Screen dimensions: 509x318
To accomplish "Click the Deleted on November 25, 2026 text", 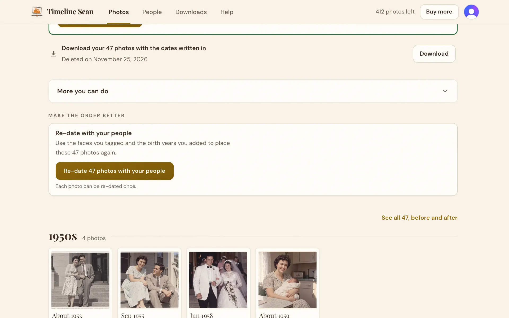I will click(104, 59).
